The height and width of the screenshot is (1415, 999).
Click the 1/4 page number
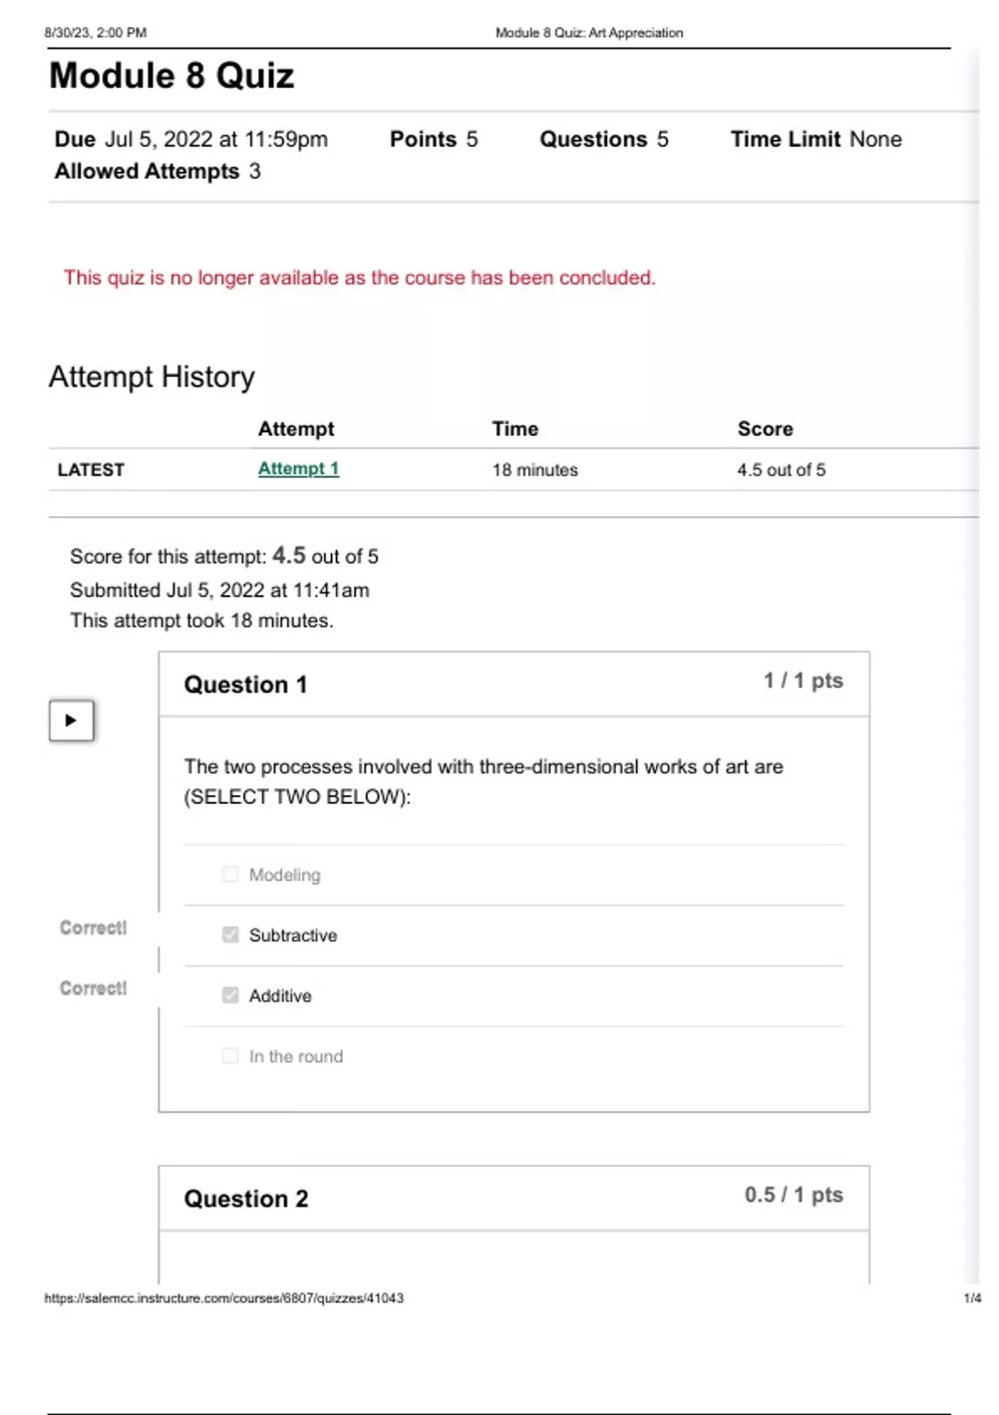tap(972, 1298)
